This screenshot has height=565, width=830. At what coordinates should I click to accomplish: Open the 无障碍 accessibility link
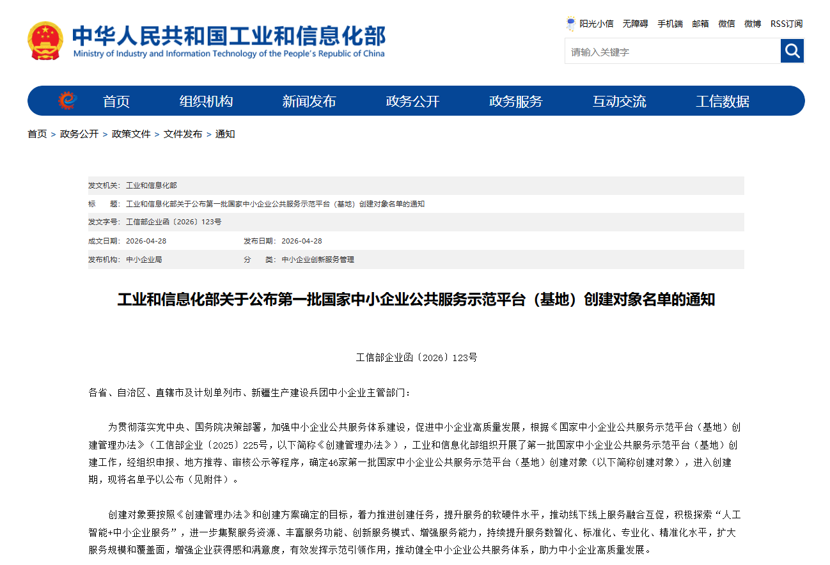pyautogui.click(x=635, y=24)
